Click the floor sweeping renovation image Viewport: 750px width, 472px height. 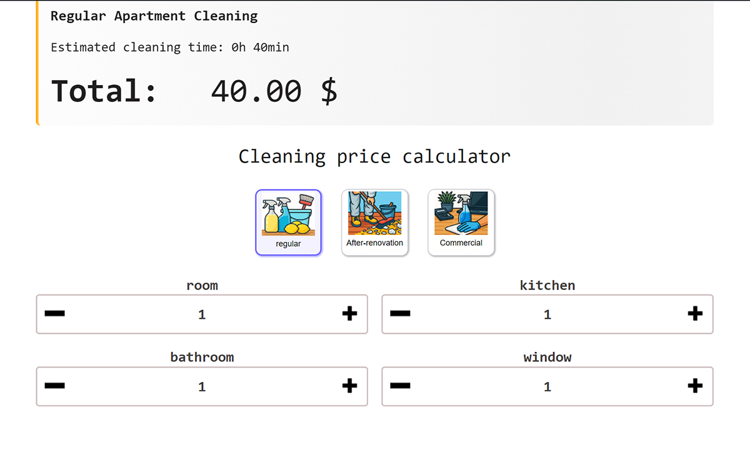pyautogui.click(x=375, y=213)
